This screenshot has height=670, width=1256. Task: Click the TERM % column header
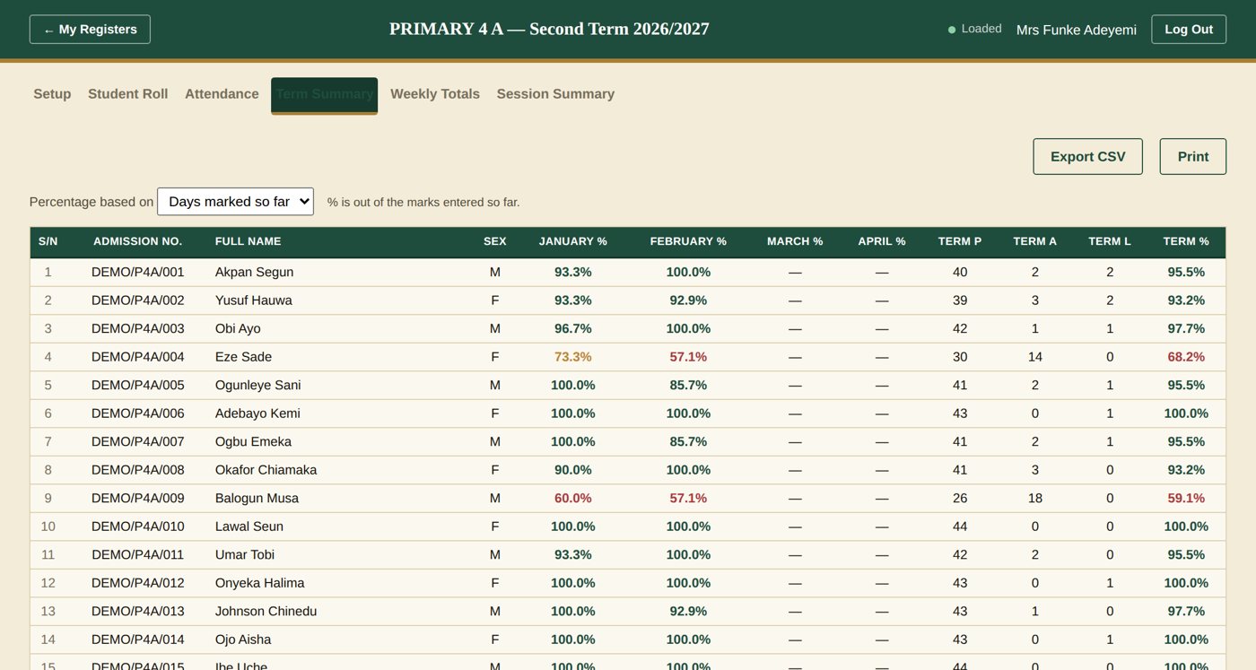pyautogui.click(x=1186, y=241)
